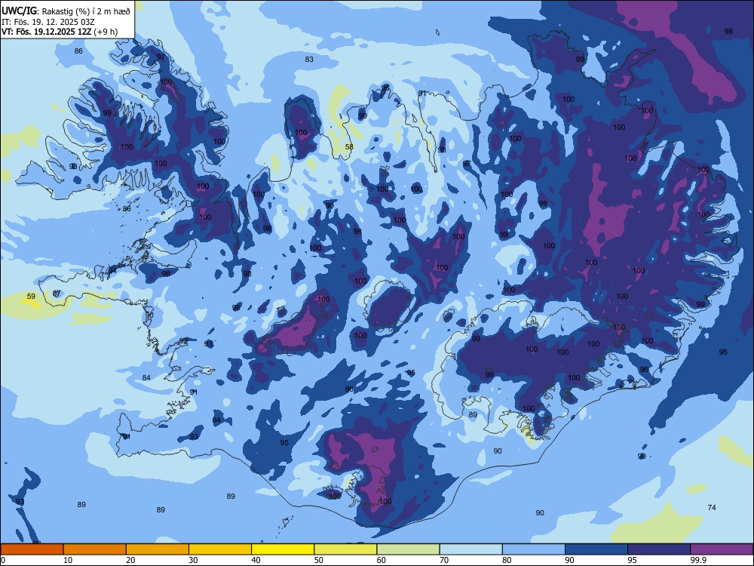Viewport: 754px width, 566px height.
Task: Click the pale yellow-green 50–60 legend swatch
Action: pyautogui.click(x=345, y=549)
